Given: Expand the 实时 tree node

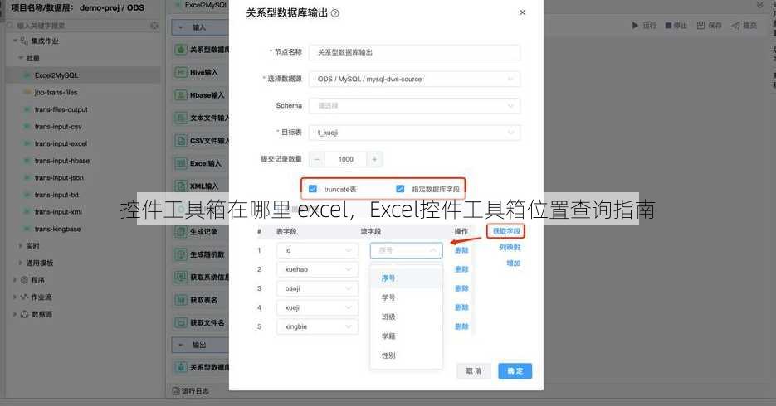Looking at the screenshot, I should coord(20,245).
